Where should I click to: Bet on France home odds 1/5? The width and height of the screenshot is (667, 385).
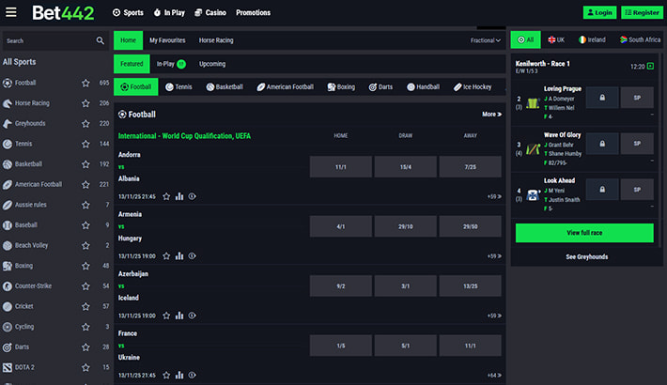(340, 346)
